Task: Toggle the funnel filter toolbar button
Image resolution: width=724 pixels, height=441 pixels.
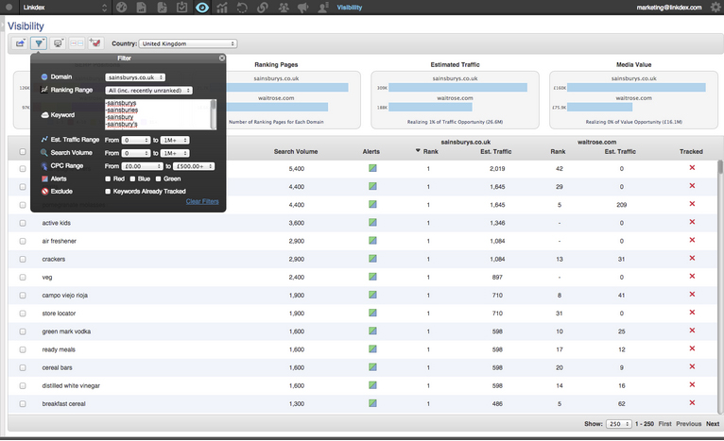Action: coord(39,43)
